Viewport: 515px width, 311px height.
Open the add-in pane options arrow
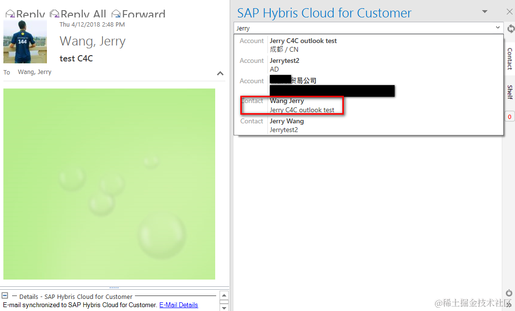pyautogui.click(x=485, y=12)
